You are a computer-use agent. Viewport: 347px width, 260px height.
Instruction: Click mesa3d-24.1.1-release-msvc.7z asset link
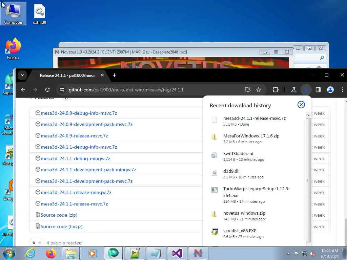pos(74,204)
